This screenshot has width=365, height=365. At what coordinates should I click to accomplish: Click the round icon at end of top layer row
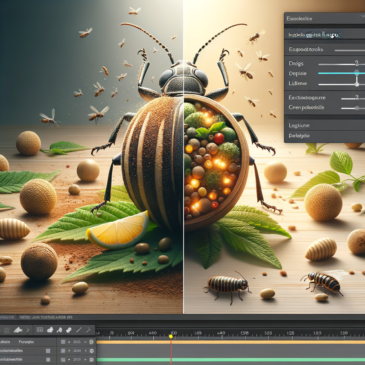92,342
